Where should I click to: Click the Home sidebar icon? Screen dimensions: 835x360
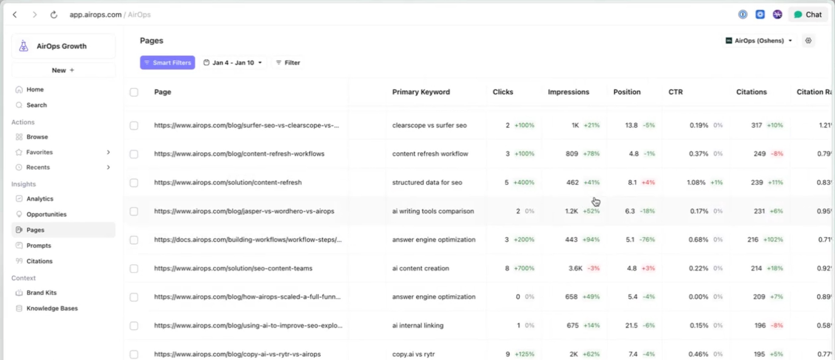pos(19,89)
